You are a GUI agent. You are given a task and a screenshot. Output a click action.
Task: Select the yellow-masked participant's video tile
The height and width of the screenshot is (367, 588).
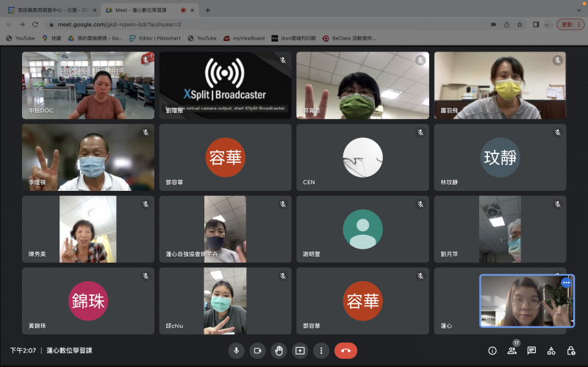500,85
